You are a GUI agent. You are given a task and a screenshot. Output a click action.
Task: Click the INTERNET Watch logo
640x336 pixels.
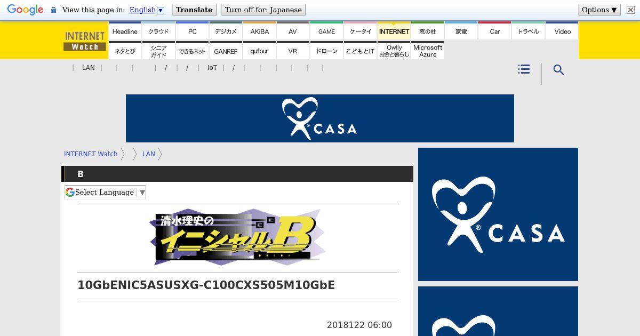pos(85,41)
